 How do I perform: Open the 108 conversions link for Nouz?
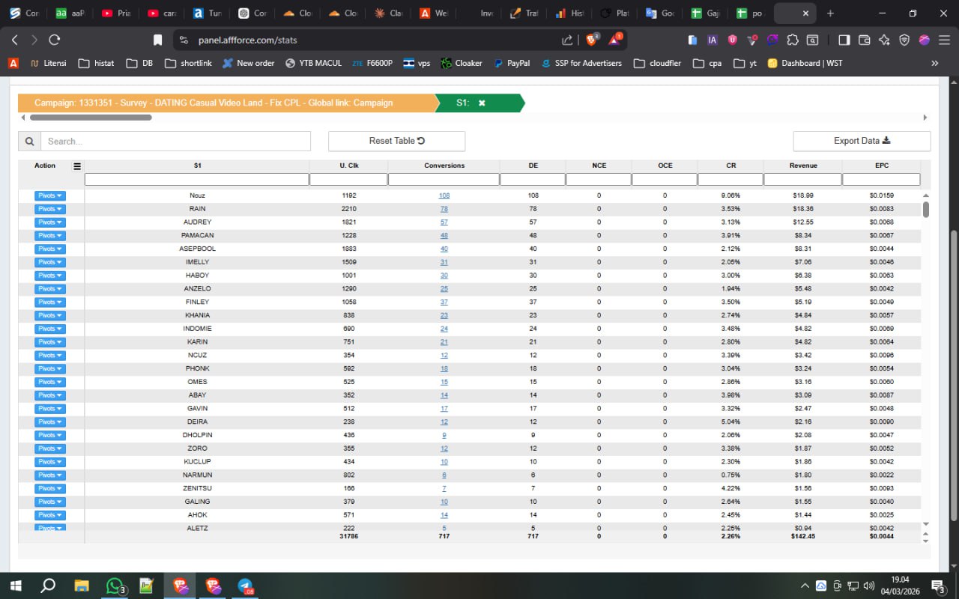click(x=444, y=195)
